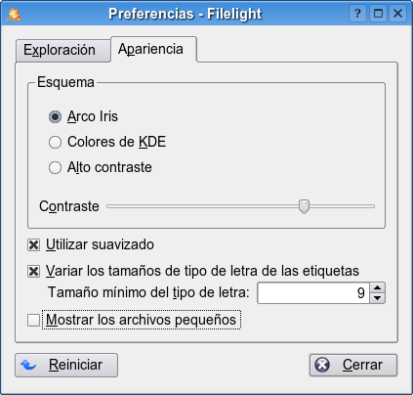
Task: Select the Apariencia tab
Action: (153, 49)
